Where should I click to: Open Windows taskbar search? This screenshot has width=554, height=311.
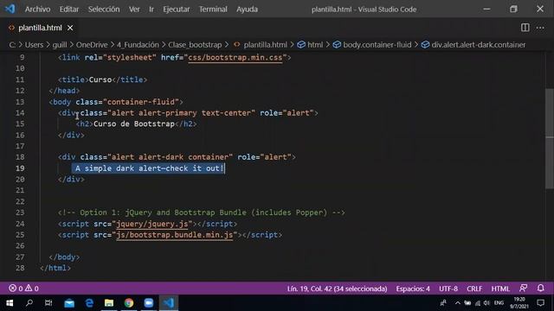pyautogui.click(x=29, y=303)
